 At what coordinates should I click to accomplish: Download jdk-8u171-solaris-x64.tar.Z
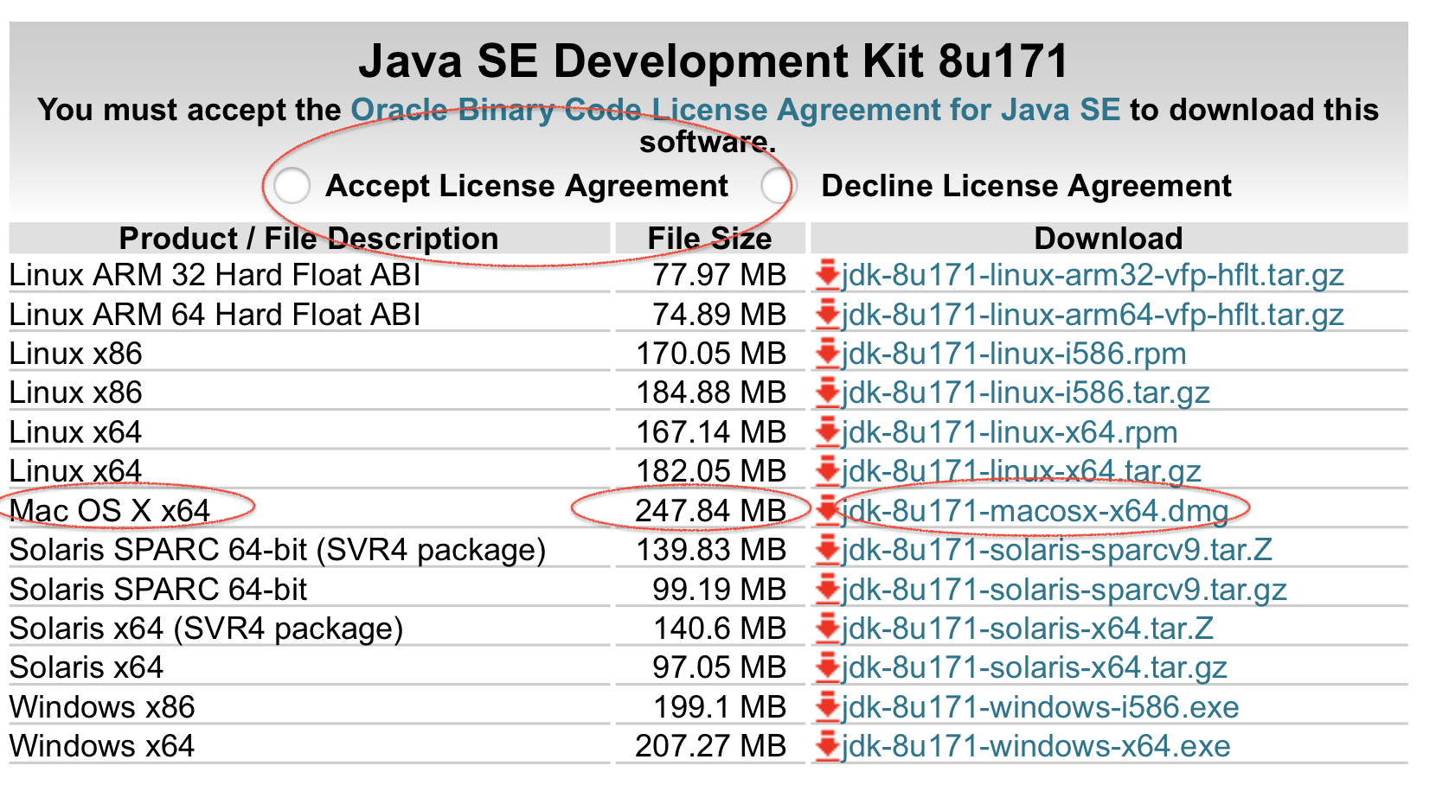1028,629
